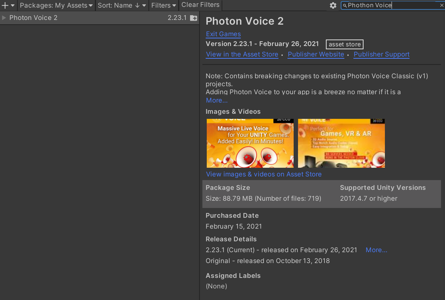Select Photon Voice 2 in the list
445x300 pixels.
click(100, 18)
